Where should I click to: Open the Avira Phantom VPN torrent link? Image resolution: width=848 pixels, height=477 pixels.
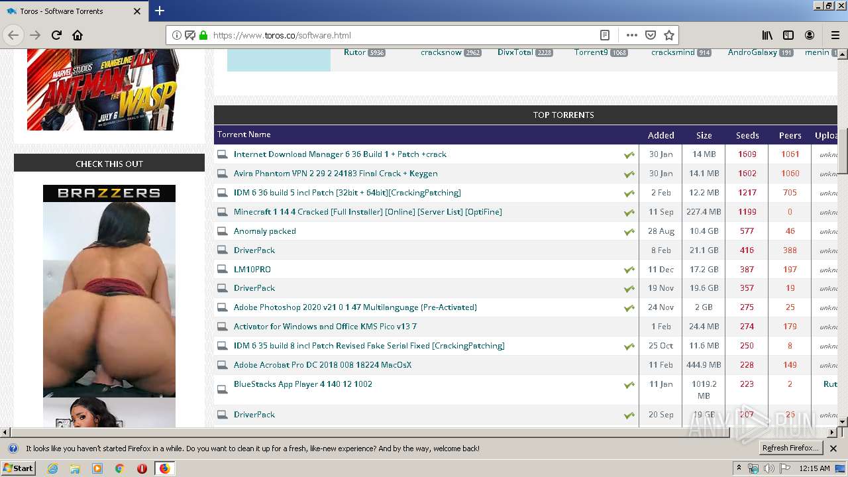(335, 174)
